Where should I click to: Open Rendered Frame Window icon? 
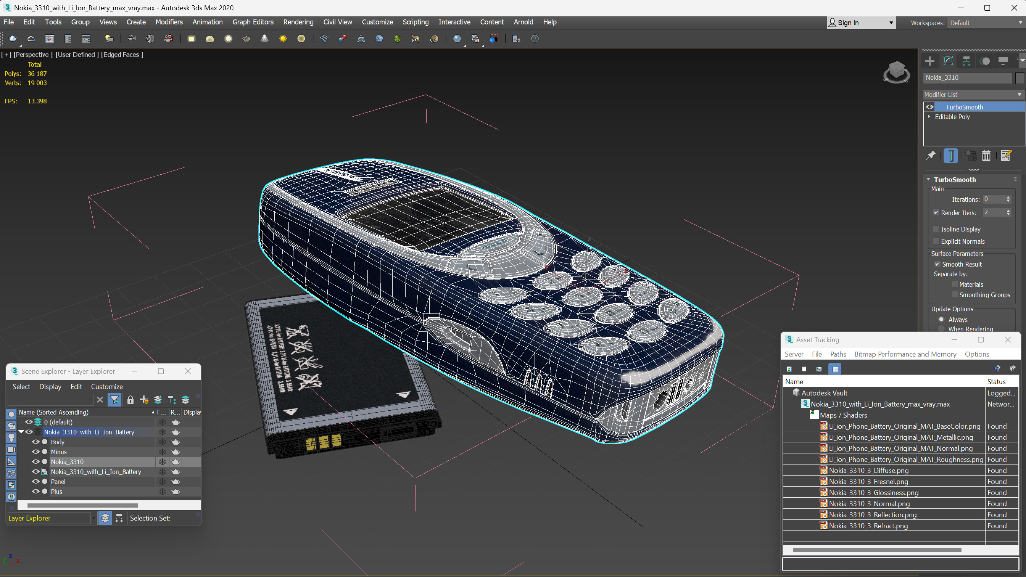point(49,39)
